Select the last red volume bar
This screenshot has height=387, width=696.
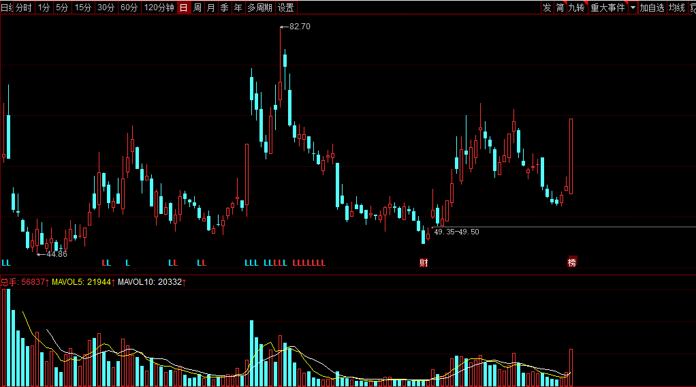click(x=571, y=367)
